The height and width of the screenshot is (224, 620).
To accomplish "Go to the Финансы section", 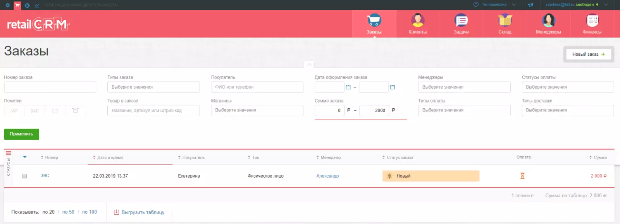I will coord(592,24).
